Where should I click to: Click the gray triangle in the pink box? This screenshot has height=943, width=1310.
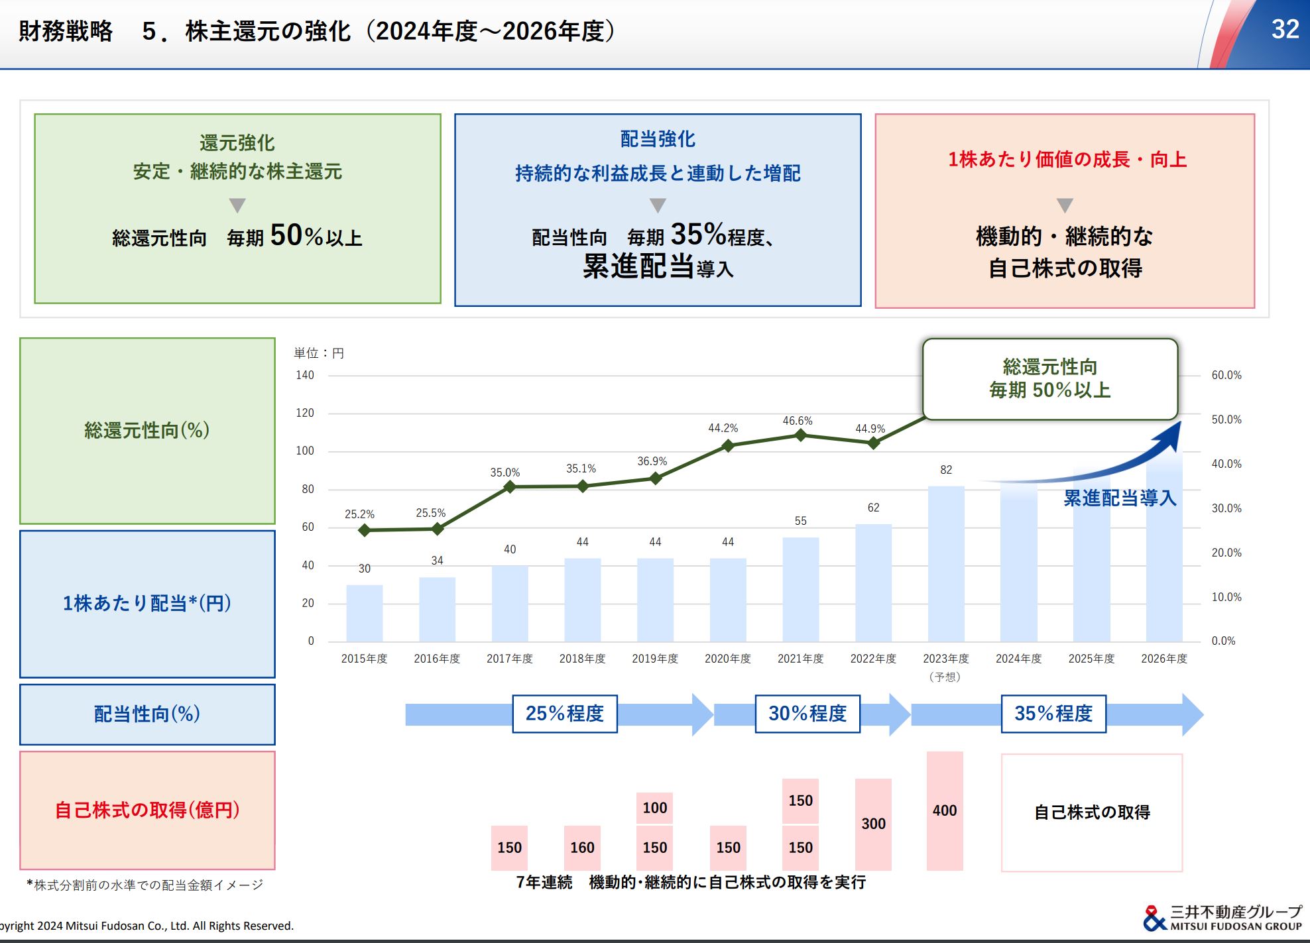(x=1065, y=205)
